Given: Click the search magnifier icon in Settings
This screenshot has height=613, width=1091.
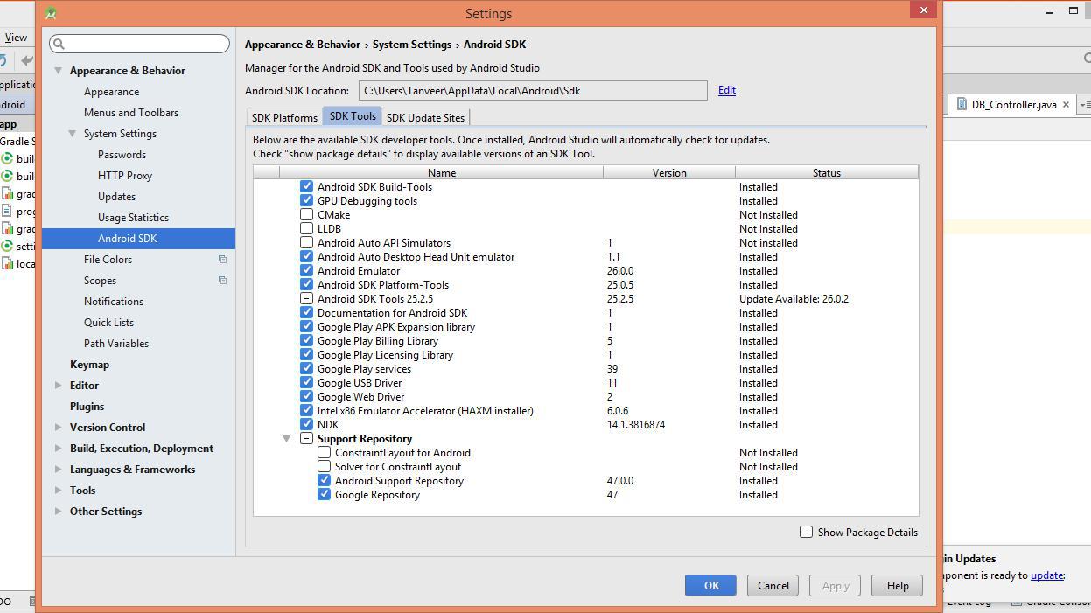Looking at the screenshot, I should pos(58,43).
